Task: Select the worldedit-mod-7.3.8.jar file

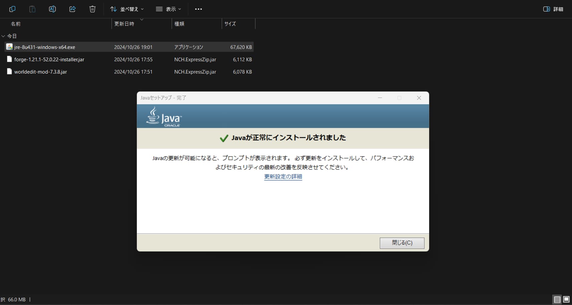Action: 40,72
